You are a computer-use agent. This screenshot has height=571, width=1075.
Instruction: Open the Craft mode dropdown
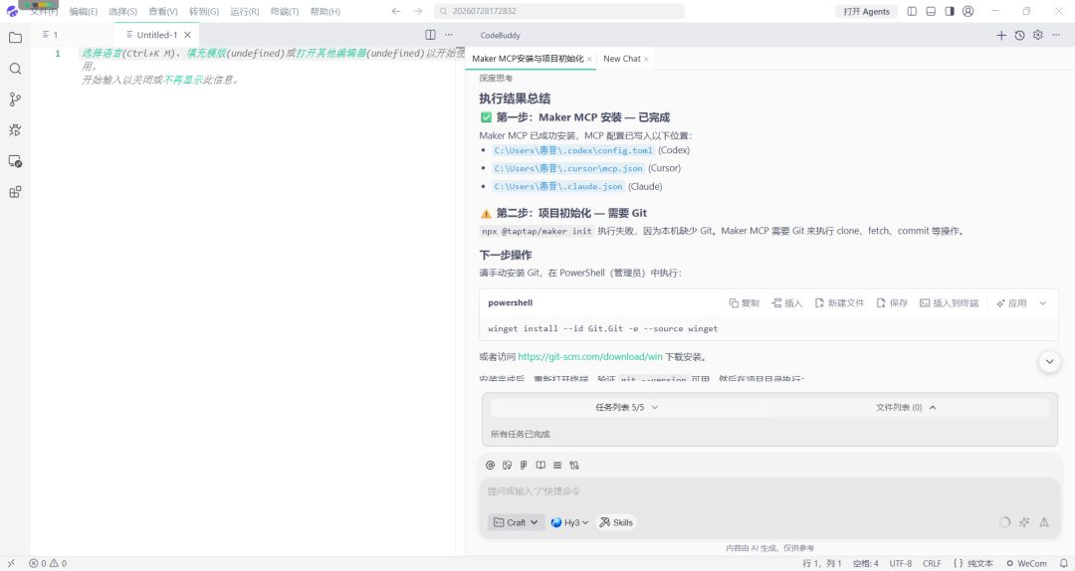click(x=517, y=522)
